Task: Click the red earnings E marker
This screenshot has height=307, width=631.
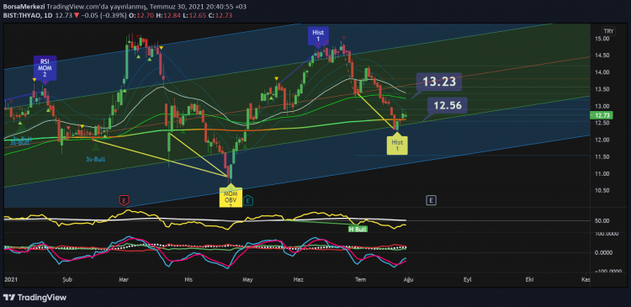Action: 125,199
